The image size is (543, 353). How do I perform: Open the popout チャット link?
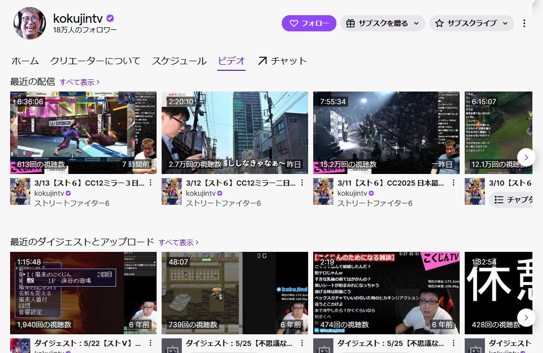coord(282,61)
